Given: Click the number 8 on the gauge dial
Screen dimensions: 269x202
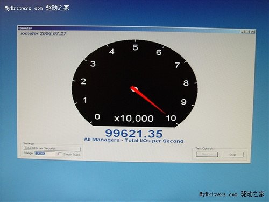Looking at the screenshot, I should click(186, 83).
